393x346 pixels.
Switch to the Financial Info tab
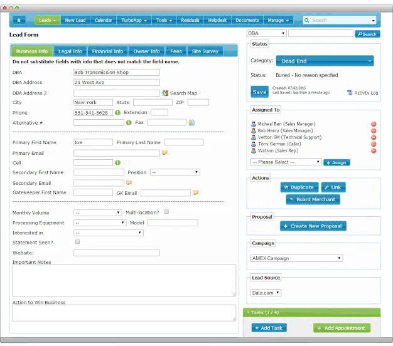point(107,51)
